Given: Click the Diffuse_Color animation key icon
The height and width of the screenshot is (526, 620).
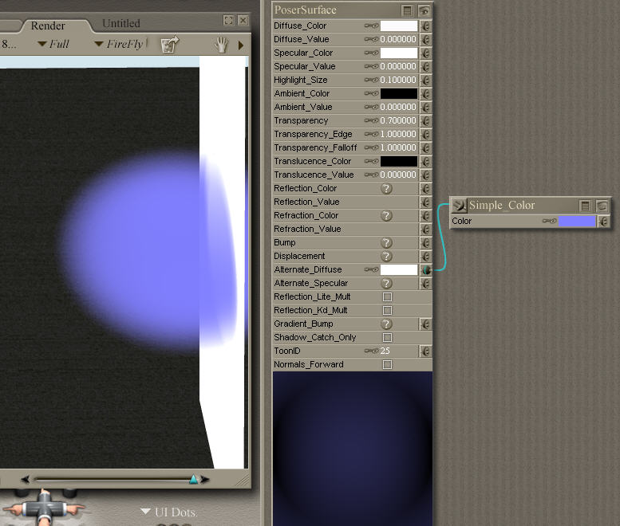Looking at the screenshot, I should pyautogui.click(x=371, y=26).
